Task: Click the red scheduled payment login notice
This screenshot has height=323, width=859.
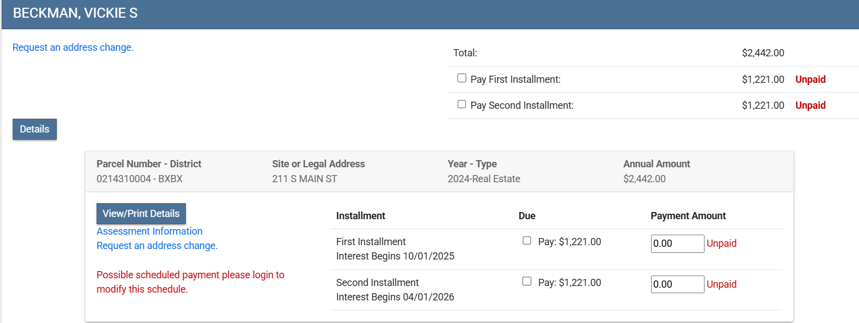Action: pos(190,282)
